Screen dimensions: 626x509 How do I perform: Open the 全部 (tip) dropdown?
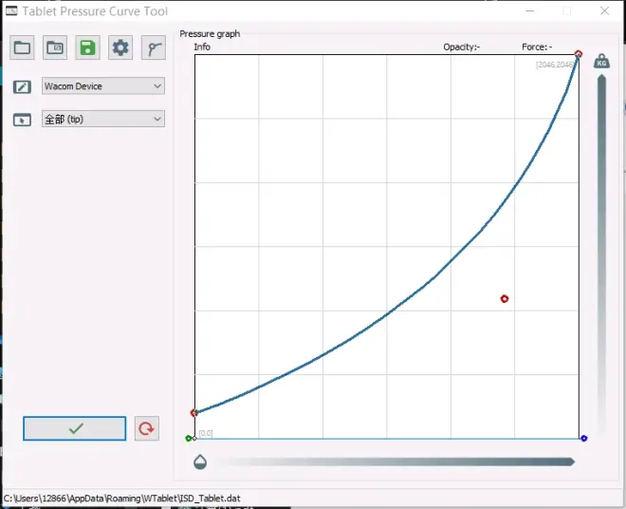pos(103,119)
